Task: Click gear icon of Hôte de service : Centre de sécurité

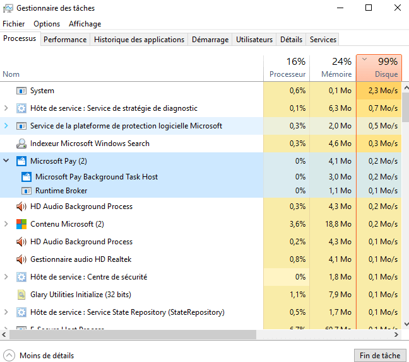Action: [21, 277]
